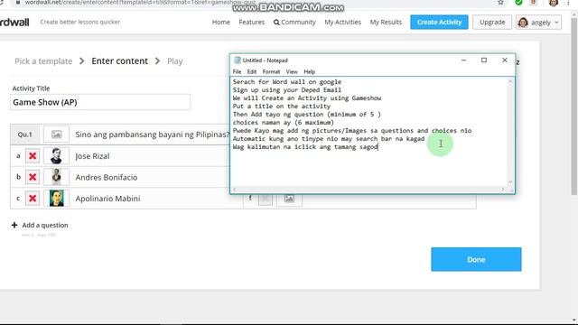Viewport: 578px width, 325px height.
Task: Click the Notepad app icon in title bar
Action: [x=237, y=60]
